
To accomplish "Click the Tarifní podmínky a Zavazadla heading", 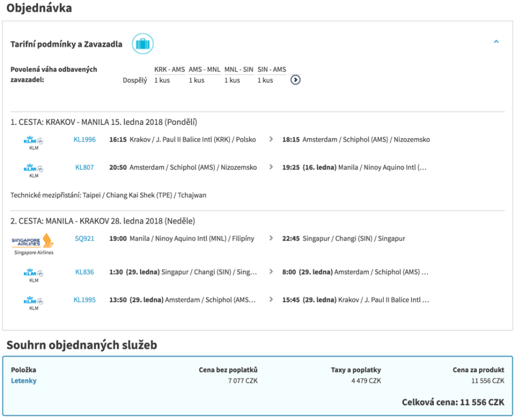I will [x=67, y=44].
